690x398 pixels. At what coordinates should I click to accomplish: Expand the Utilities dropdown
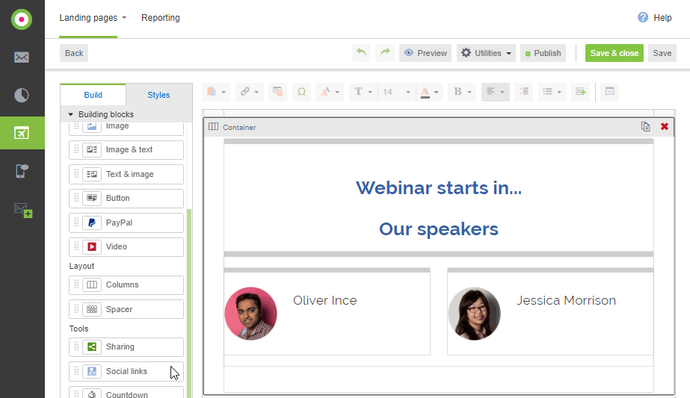[486, 53]
